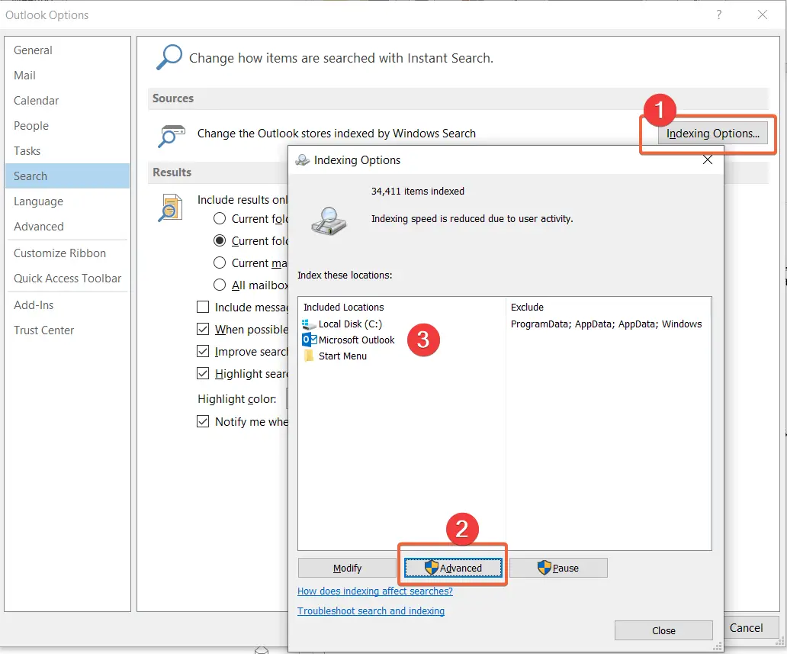Screen dimensions: 787x654
Task: Click the 'Highlight color:' label
Action: [237, 399]
